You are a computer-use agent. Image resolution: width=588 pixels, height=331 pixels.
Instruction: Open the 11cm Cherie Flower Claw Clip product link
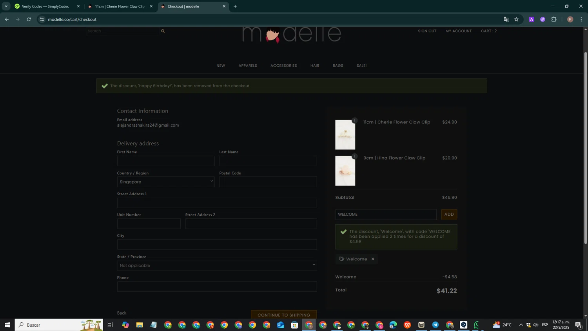[x=397, y=122]
